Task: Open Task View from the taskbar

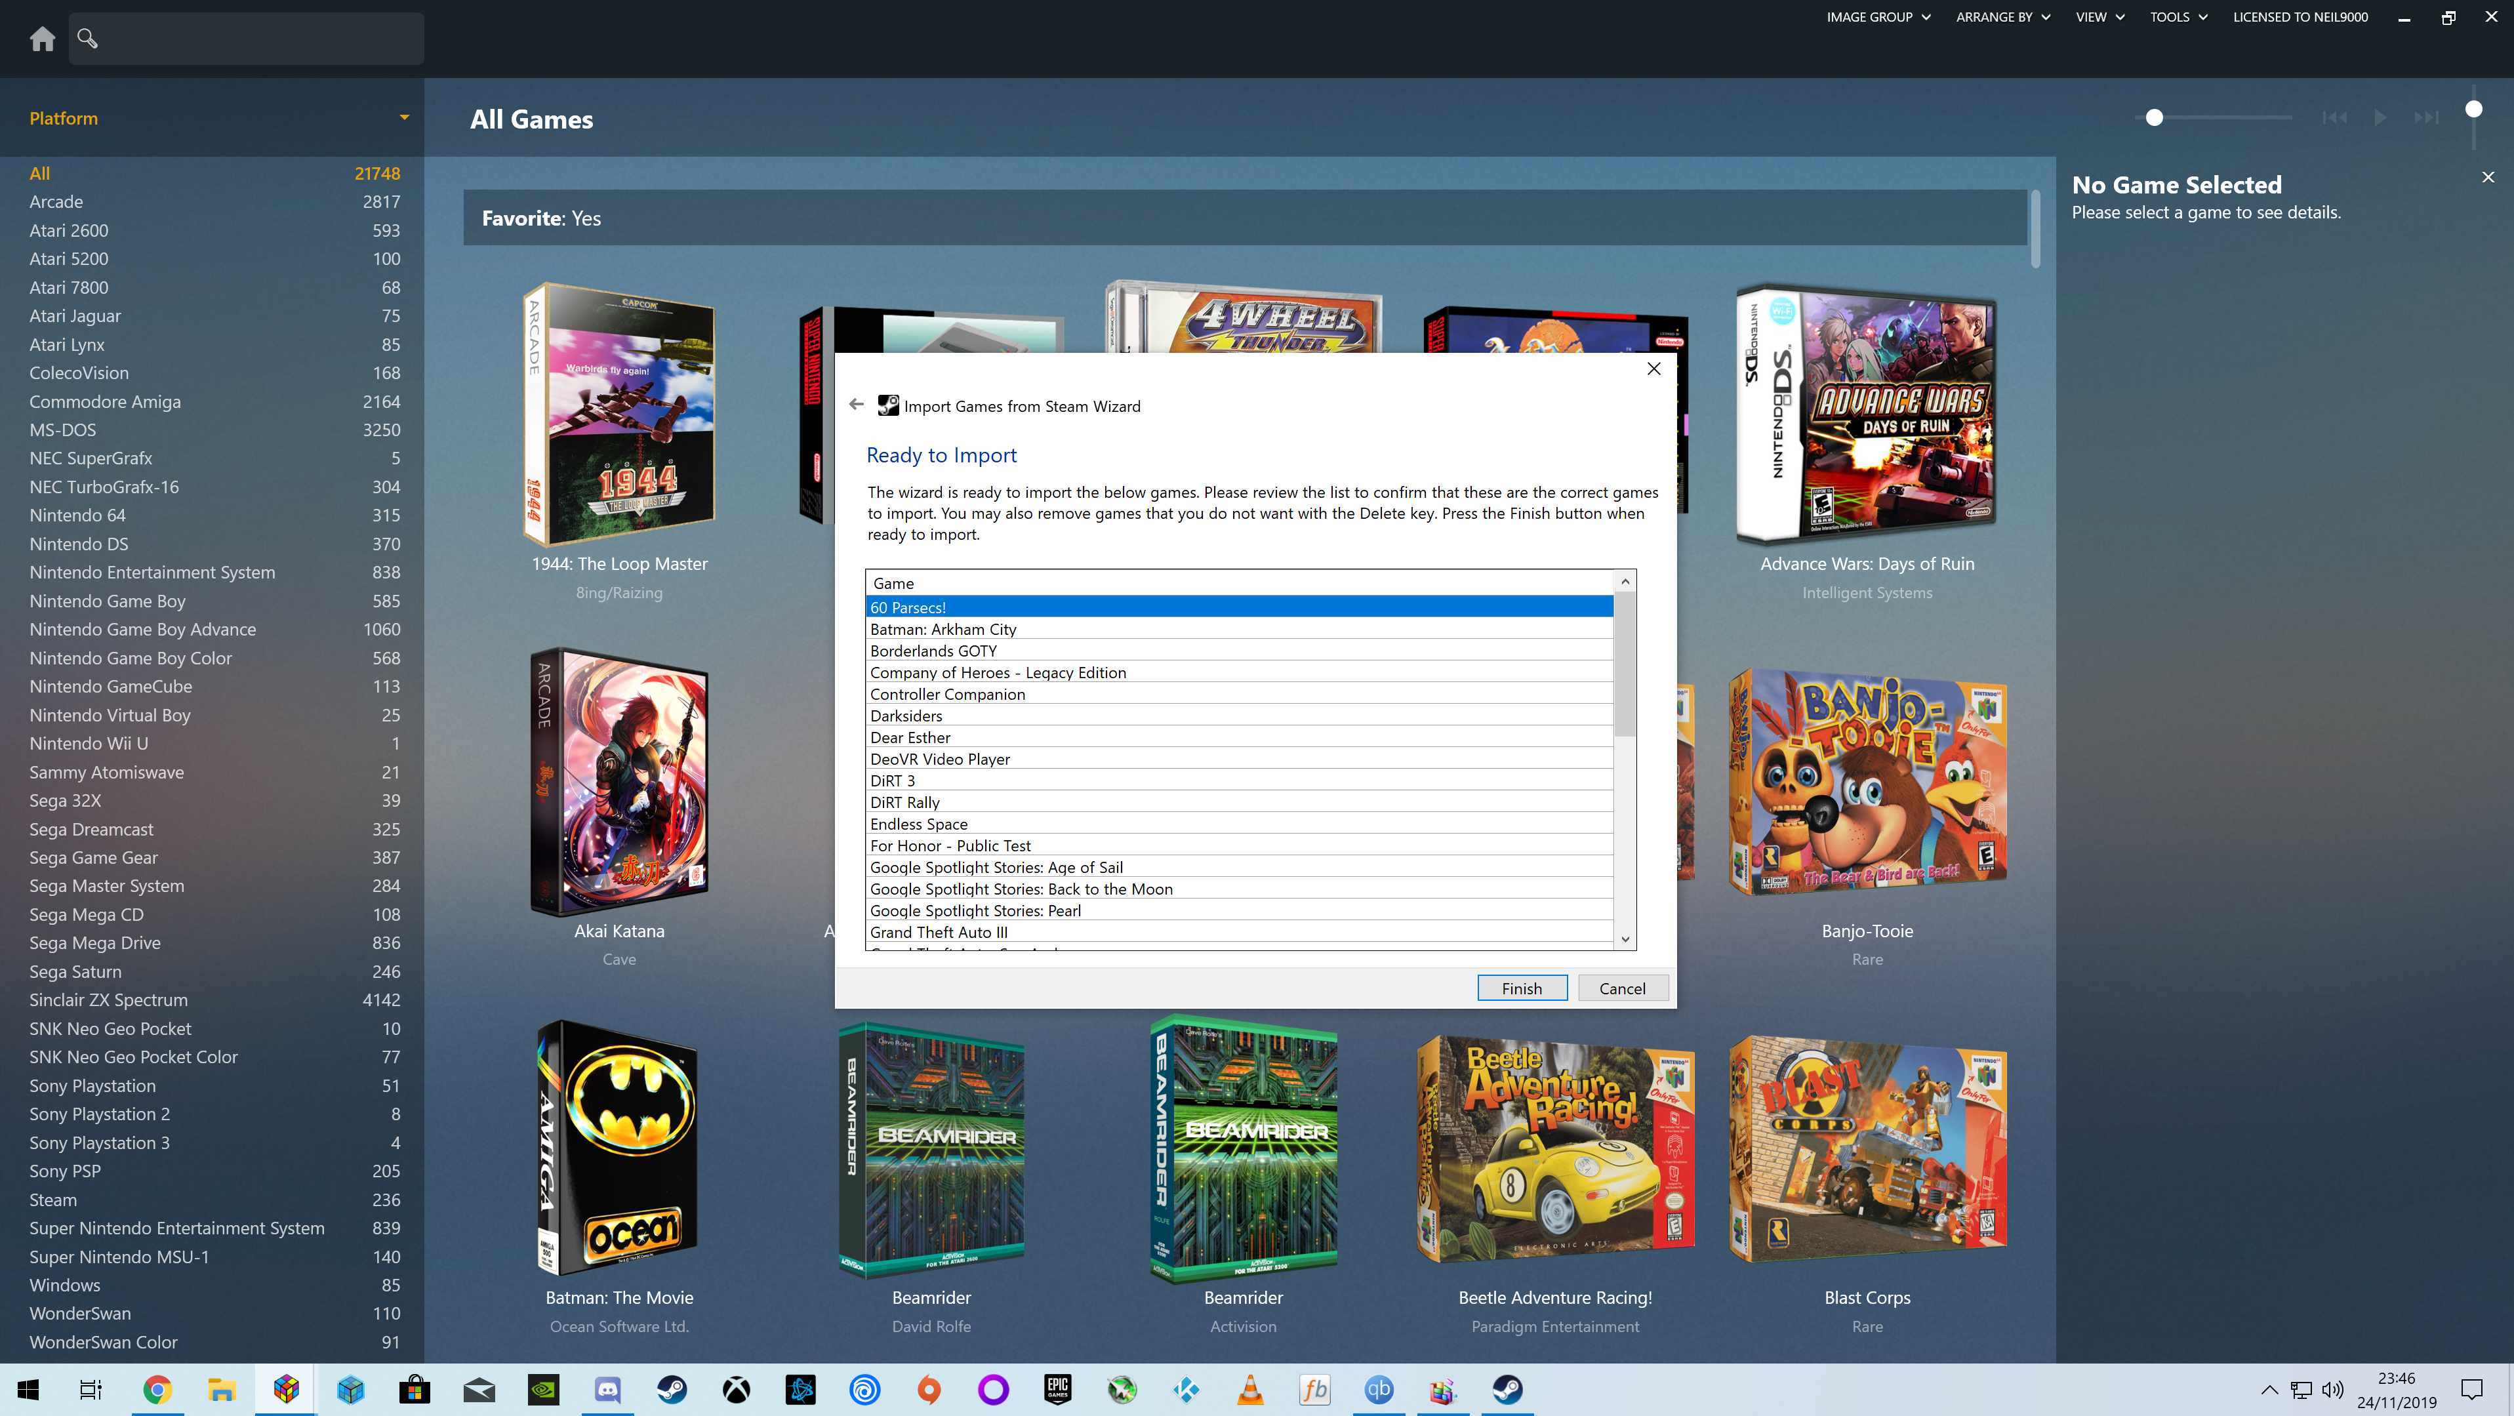Action: pos(91,1390)
